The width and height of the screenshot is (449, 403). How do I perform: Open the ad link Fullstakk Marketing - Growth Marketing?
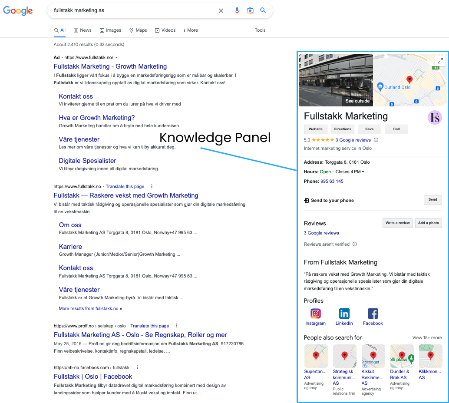point(110,66)
